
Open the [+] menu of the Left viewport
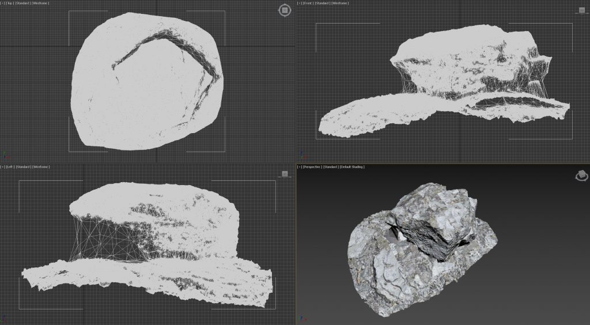[x=3, y=167]
